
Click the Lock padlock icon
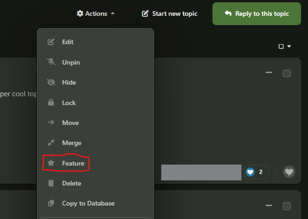(51, 102)
